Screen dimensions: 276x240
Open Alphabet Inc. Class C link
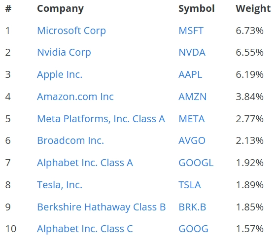[85, 229]
